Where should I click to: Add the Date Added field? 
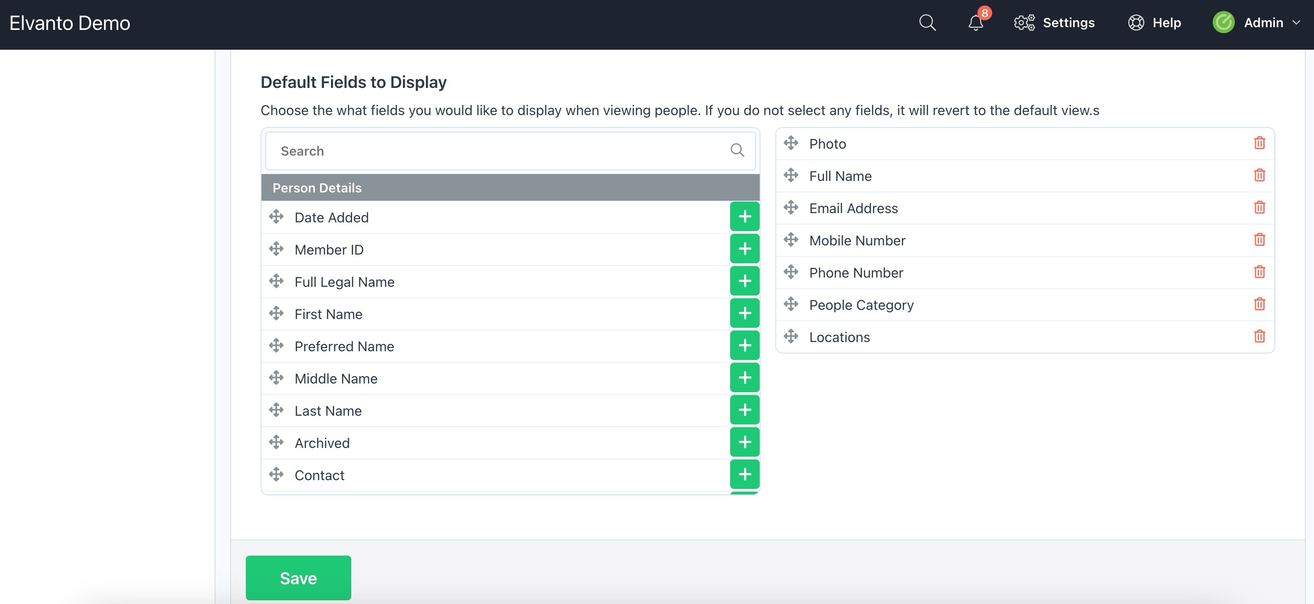(x=744, y=217)
